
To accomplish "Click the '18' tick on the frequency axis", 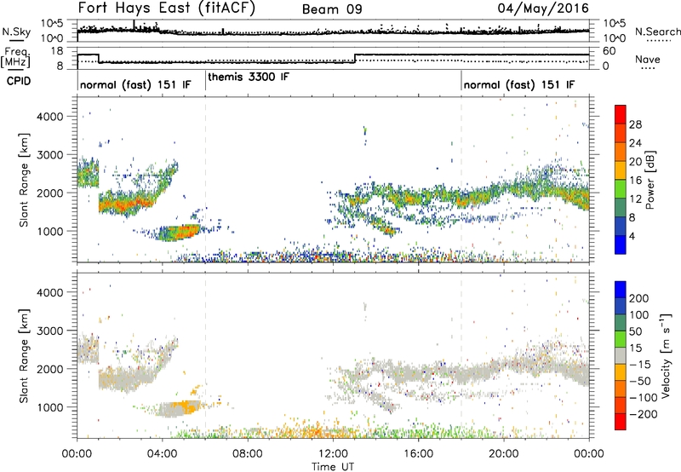I will [56, 51].
